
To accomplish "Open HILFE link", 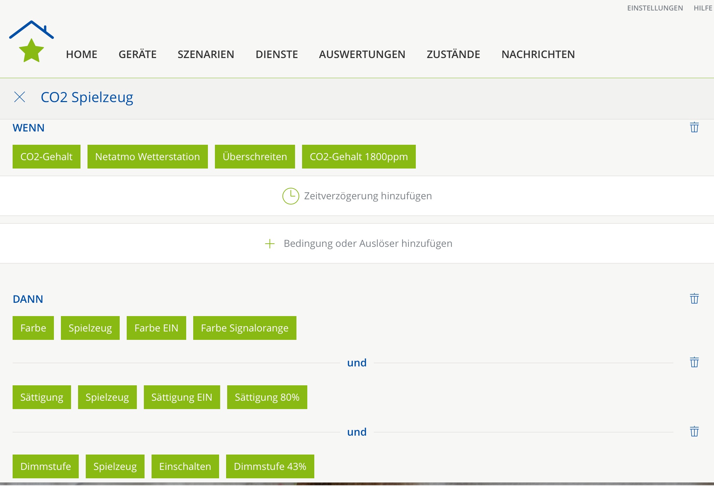I will [x=703, y=8].
